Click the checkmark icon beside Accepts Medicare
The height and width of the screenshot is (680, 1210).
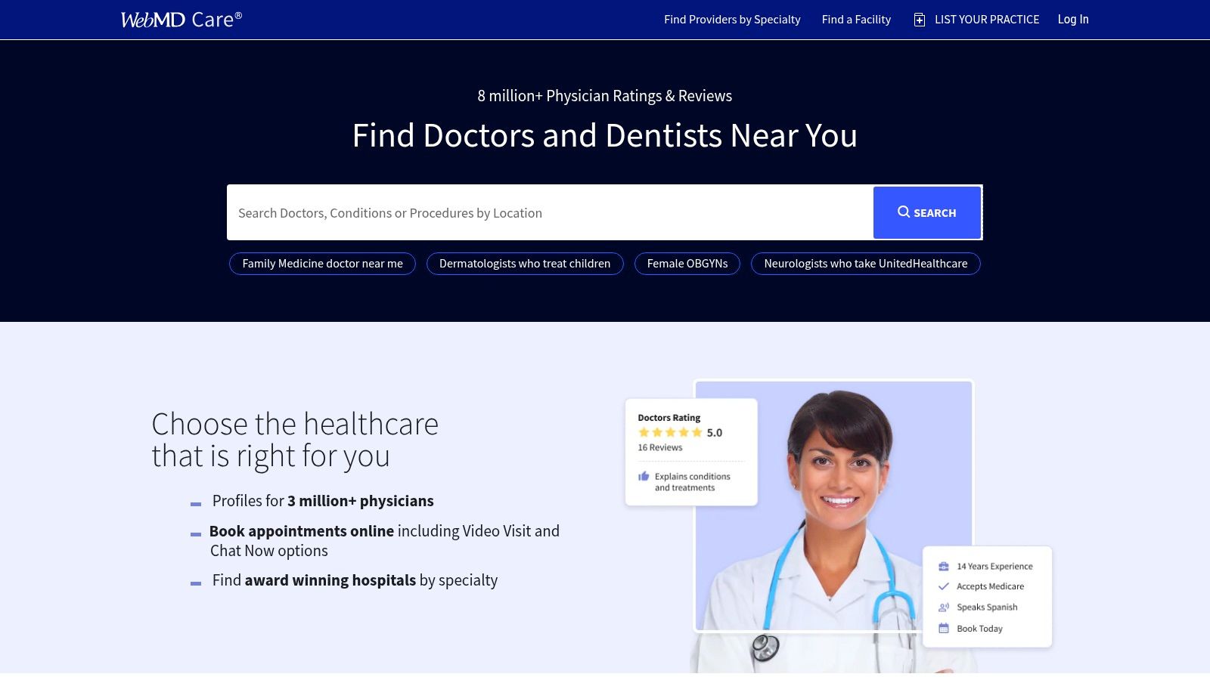(944, 586)
